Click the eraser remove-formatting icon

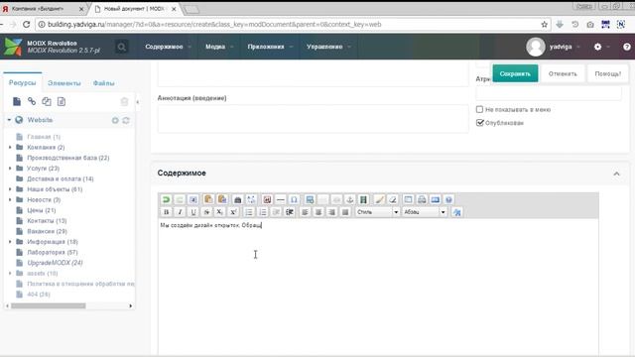pos(393,199)
